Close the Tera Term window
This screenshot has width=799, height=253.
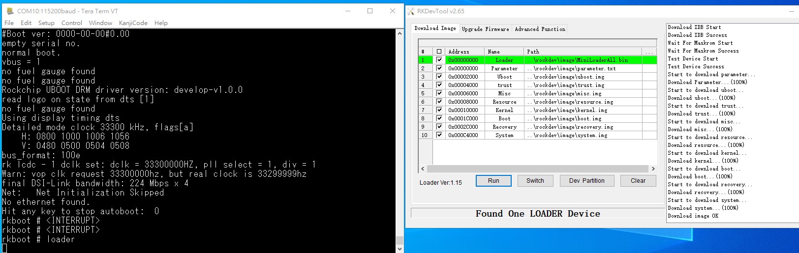[x=393, y=11]
